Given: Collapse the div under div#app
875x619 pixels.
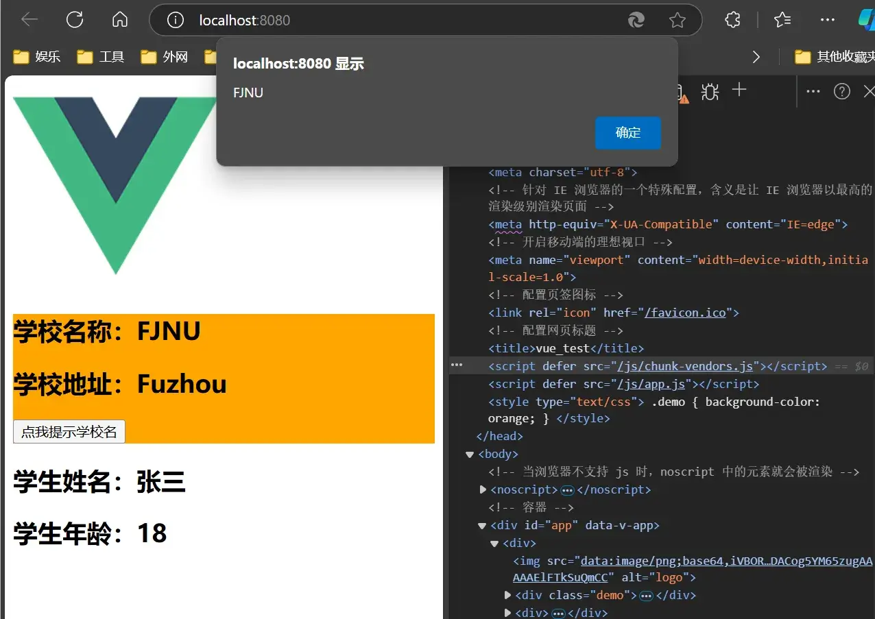Looking at the screenshot, I should 494,543.
